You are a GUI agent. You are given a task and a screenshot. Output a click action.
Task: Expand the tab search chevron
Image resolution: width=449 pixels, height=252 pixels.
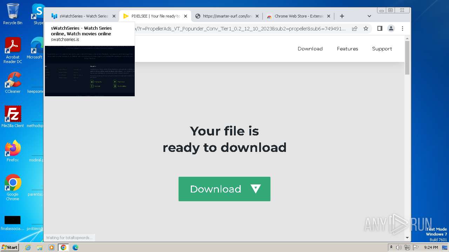tap(369, 16)
